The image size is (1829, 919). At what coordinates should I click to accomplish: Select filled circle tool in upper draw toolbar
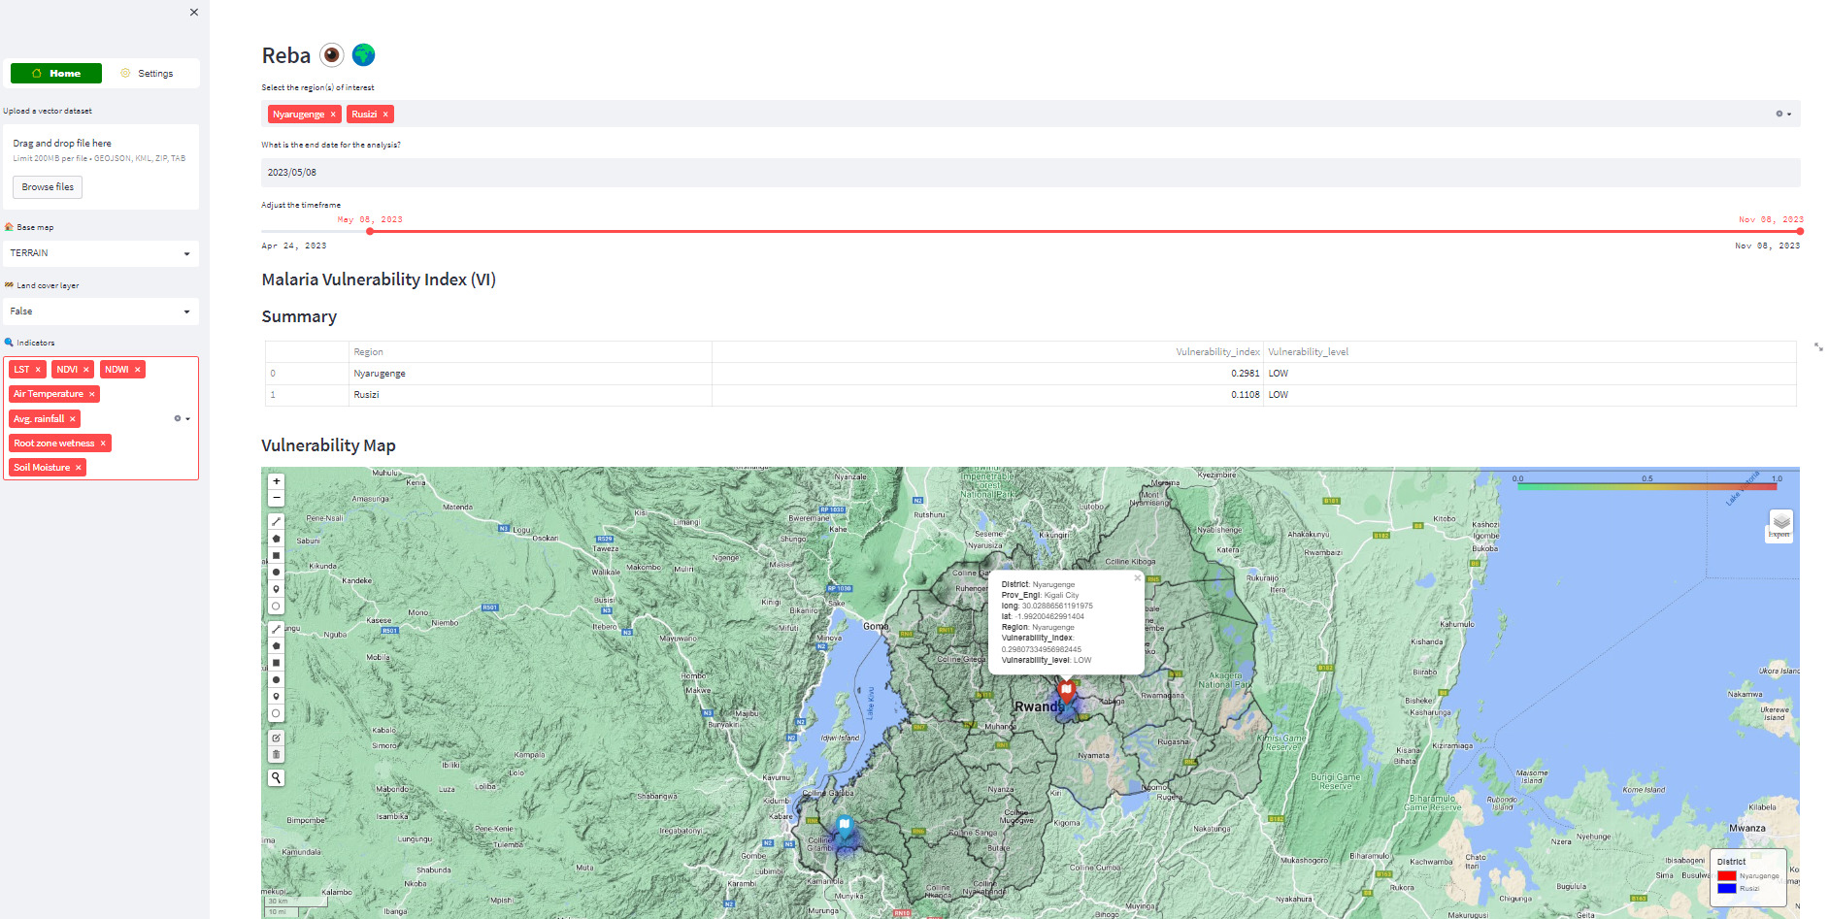tap(277, 573)
